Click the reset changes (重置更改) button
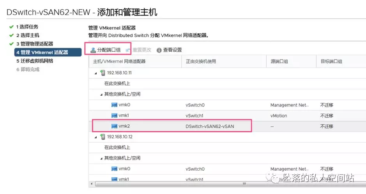 click(138, 50)
